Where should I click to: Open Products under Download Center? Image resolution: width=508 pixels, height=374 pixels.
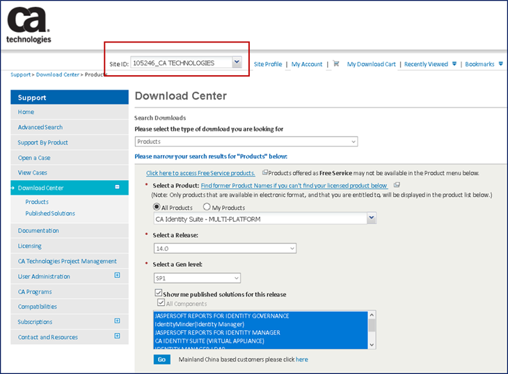coord(37,202)
